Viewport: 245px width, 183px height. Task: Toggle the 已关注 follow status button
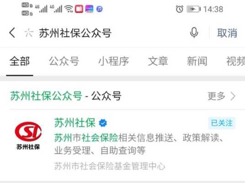[x=222, y=123]
